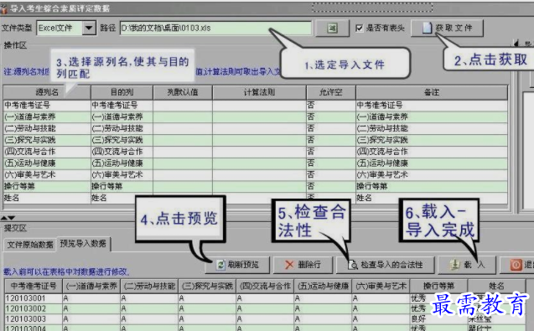
Task: Switch to the 文件原始数据 tab
Action: [30, 245]
